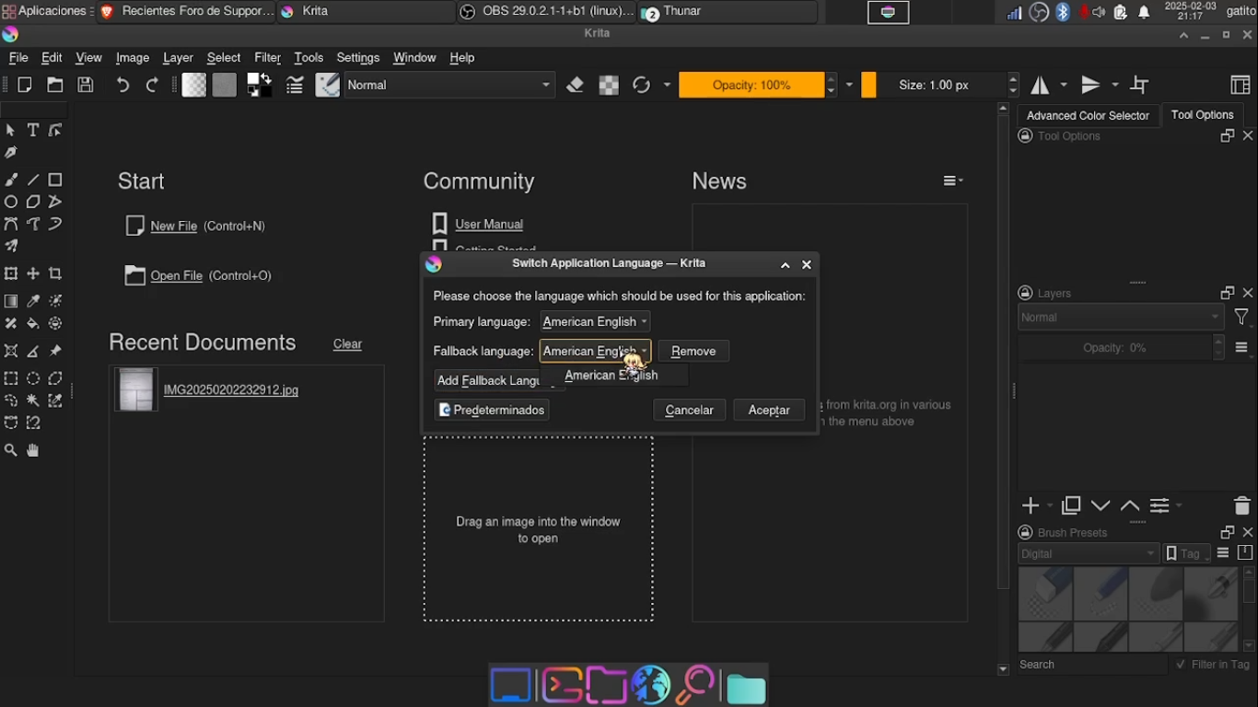Click the delete layer trash icon

click(1241, 506)
